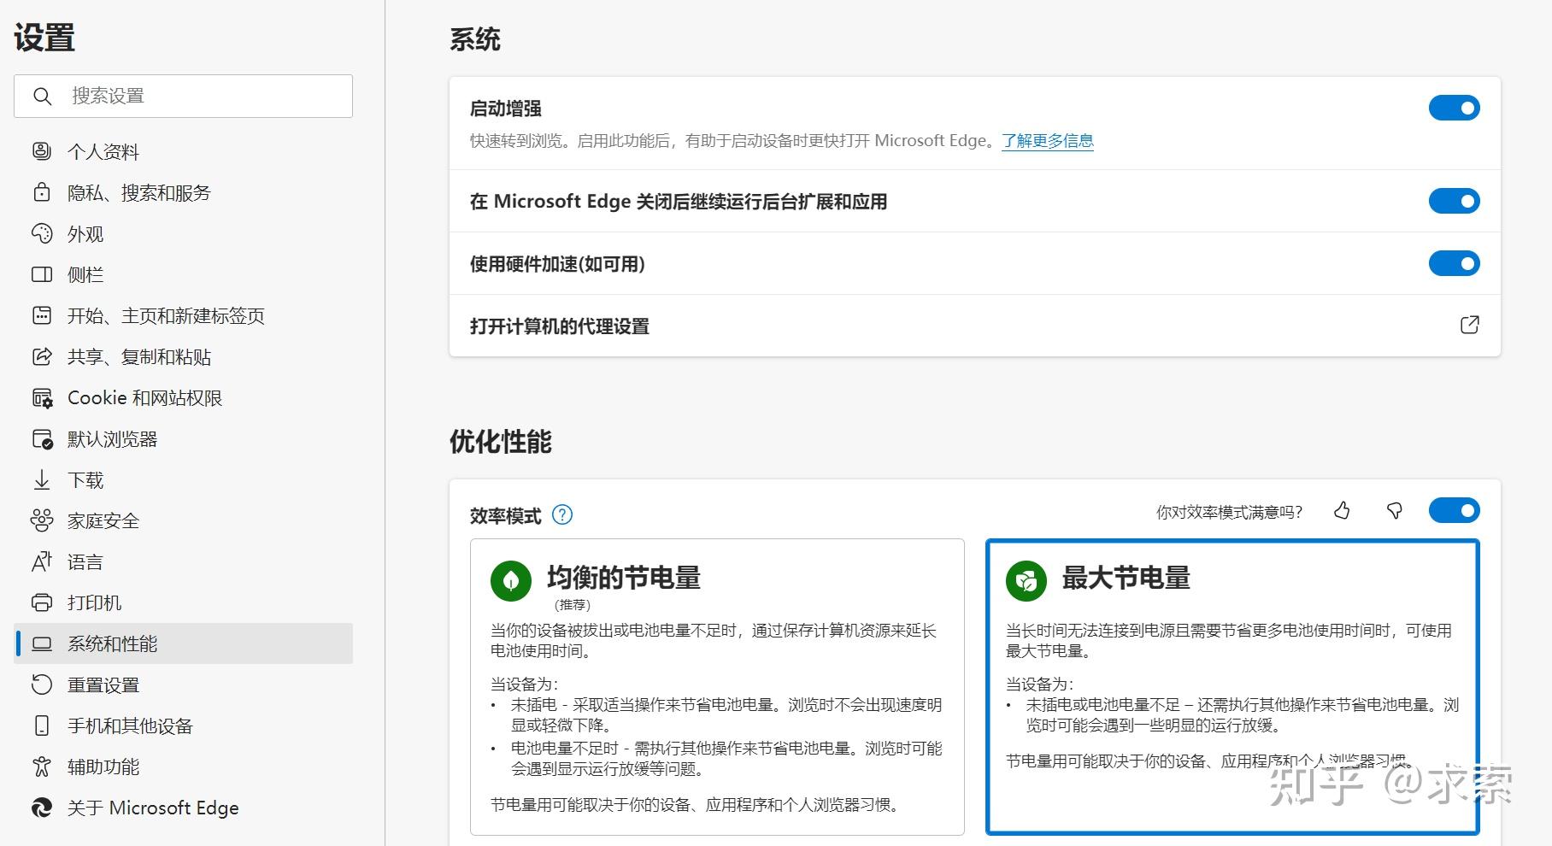
Task: Click the 设置 page title
Action: tap(44, 38)
